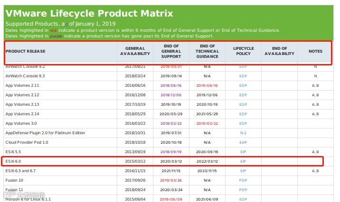The width and height of the screenshot is (340, 202).
Task: Click the EIP link in ESXi 5.5 row
Action: 243,152
